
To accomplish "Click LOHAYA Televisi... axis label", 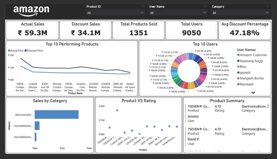I will tap(93, 87).
